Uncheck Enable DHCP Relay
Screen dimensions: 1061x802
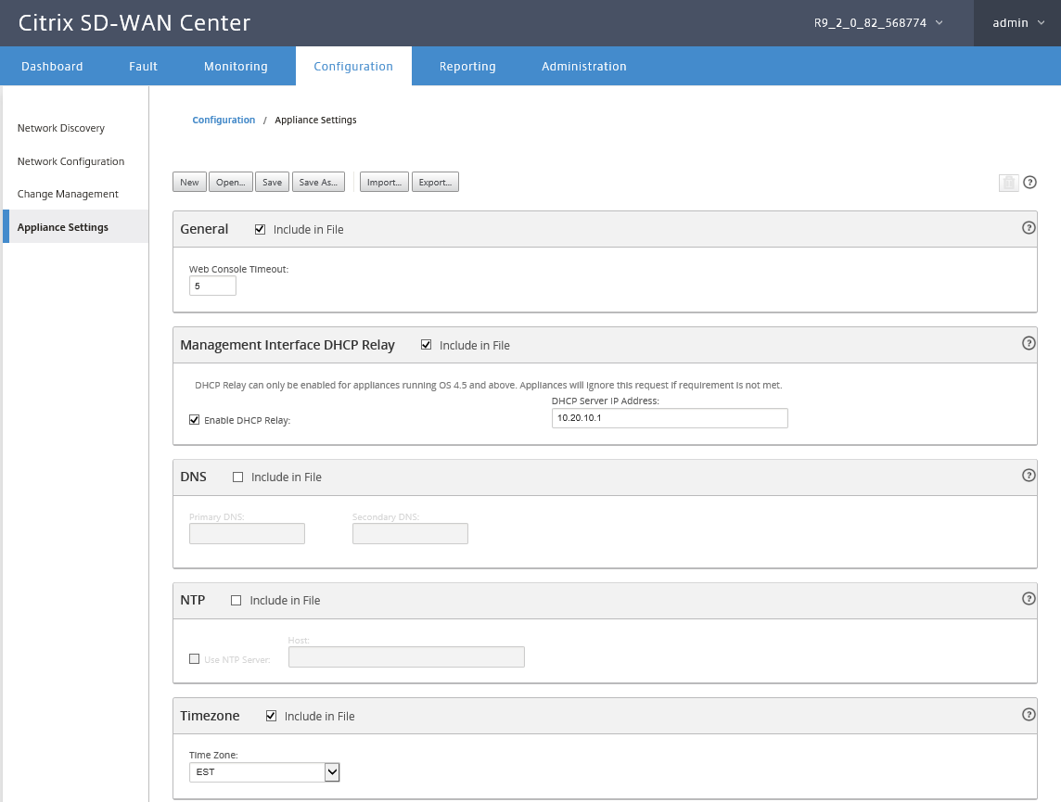point(194,420)
